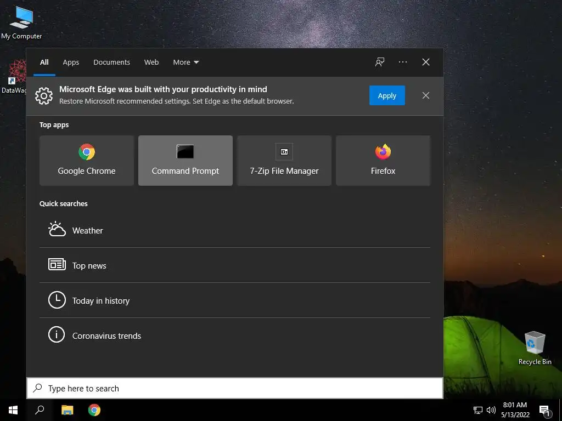
Task: Select Today in history quick search
Action: click(x=235, y=300)
